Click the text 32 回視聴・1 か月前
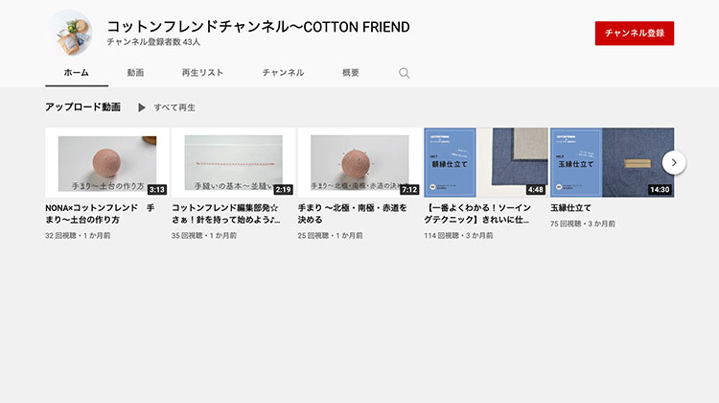Viewport: 719px width, 403px height. (78, 235)
